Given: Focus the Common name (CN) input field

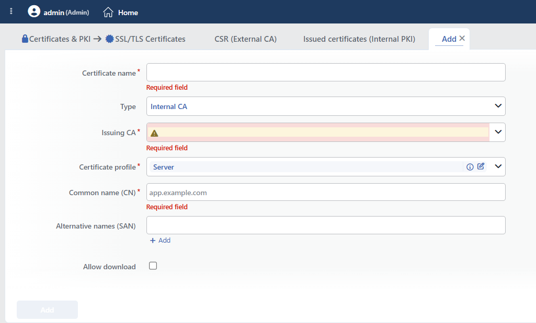Looking at the screenshot, I should 326,192.
